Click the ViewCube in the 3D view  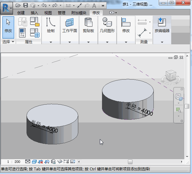click(170, 76)
